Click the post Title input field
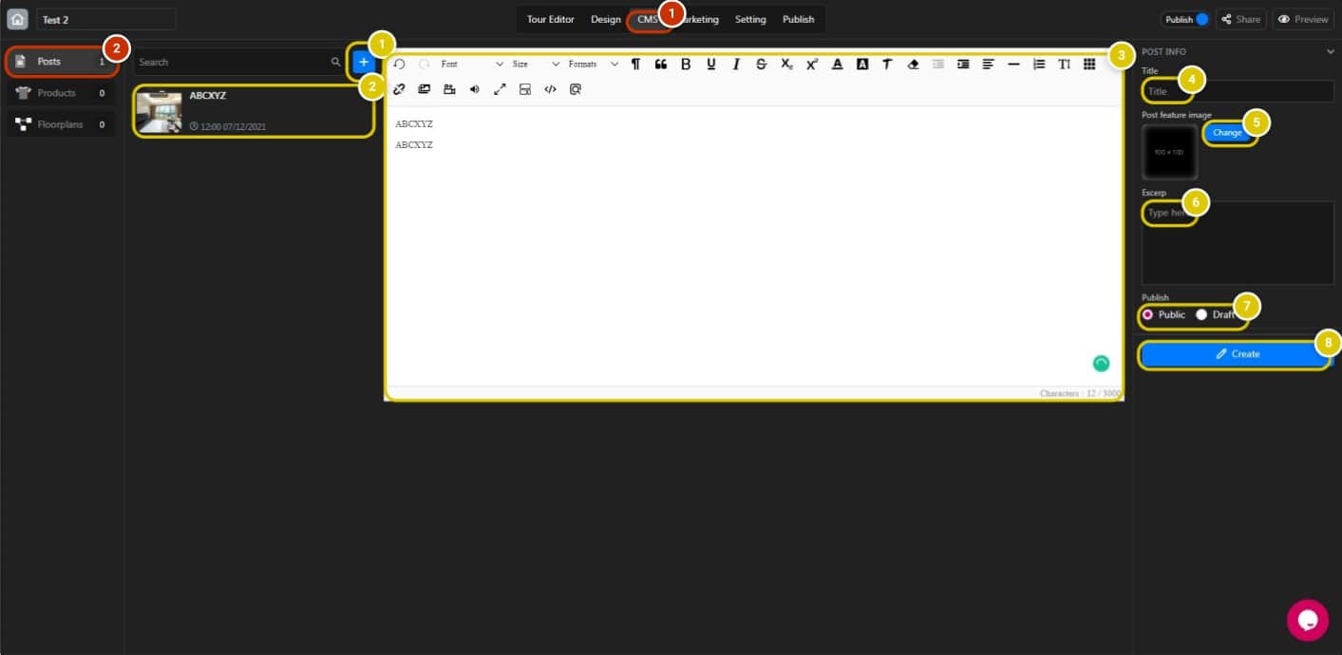This screenshot has height=655, width=1342. click(1237, 91)
